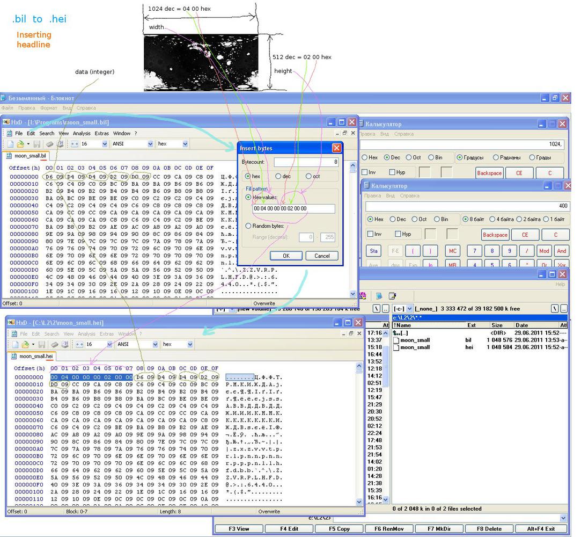Click parent folder [..] entry in file list
Screen dimensions: 581x537
tap(401, 333)
